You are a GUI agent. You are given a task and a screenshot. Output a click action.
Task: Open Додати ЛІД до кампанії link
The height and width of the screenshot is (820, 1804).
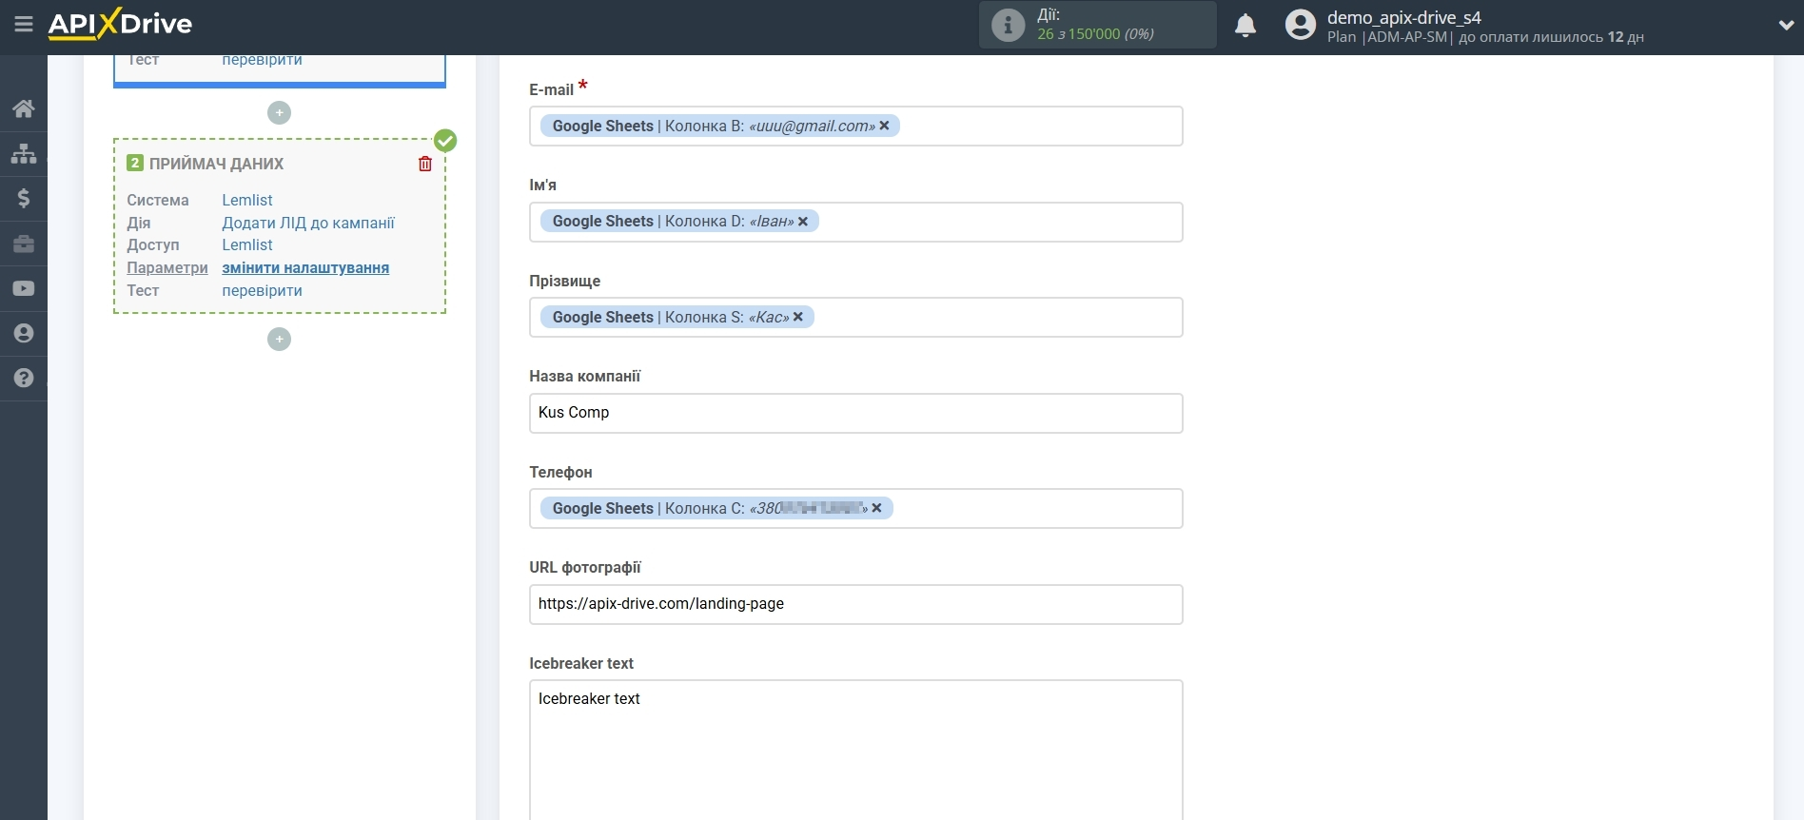point(308,223)
